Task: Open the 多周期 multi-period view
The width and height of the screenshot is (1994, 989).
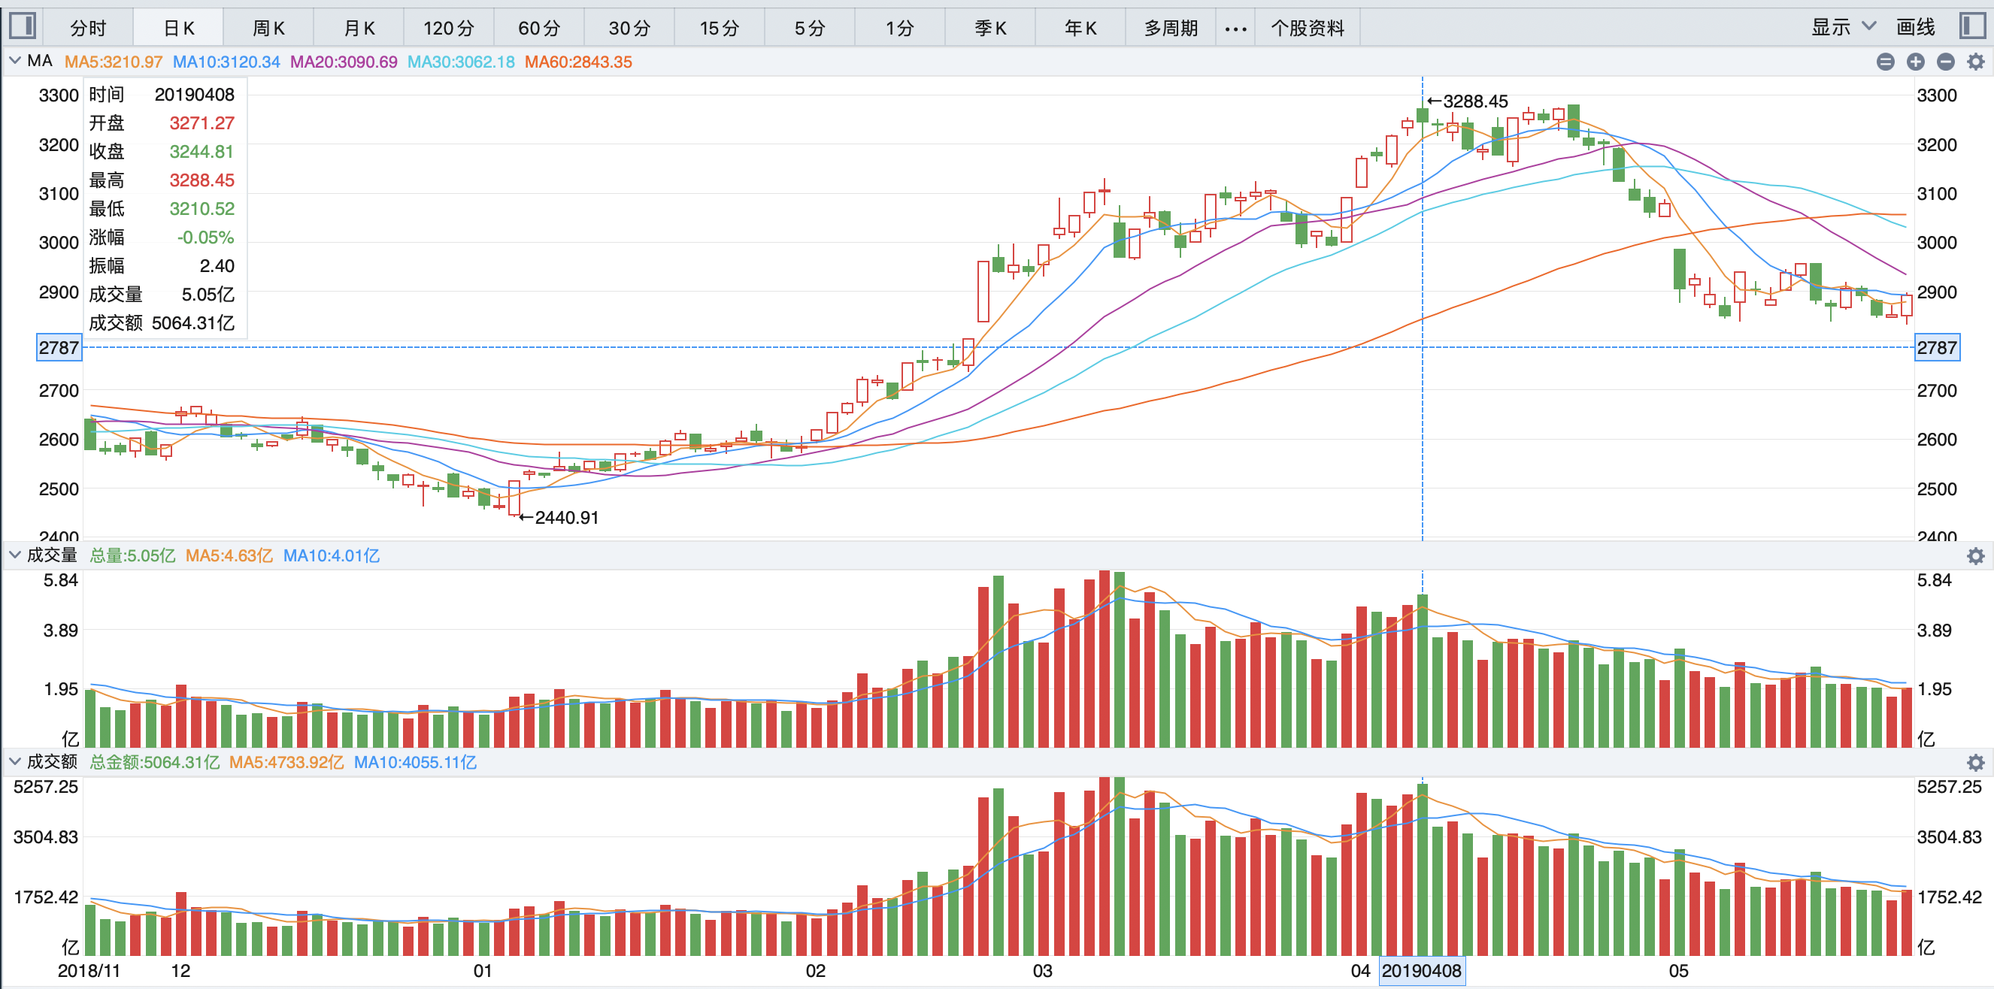Action: pos(1171,29)
